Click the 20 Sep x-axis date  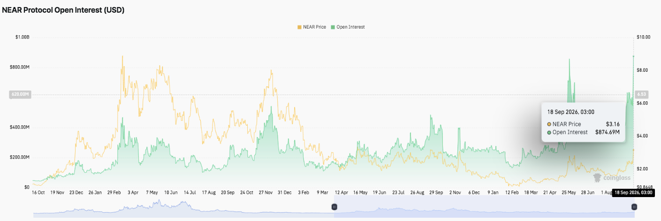coord(228,192)
